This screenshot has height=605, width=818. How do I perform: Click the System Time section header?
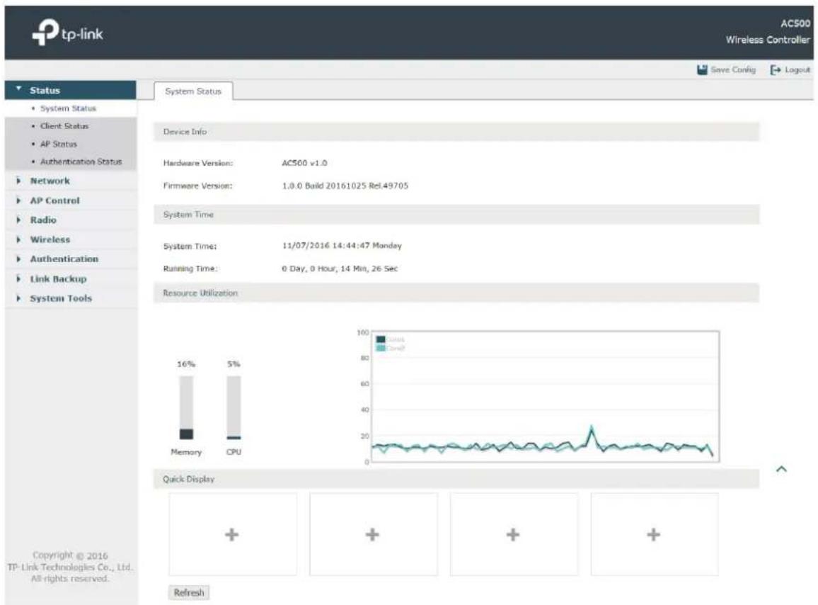pyautogui.click(x=456, y=215)
